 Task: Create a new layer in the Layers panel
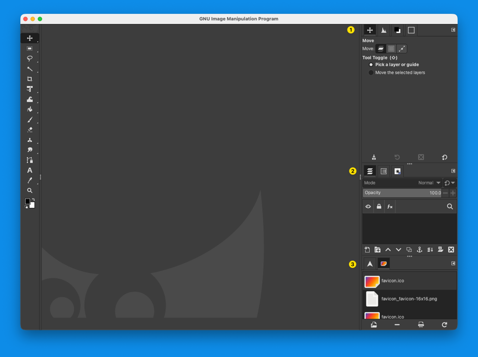pos(367,249)
